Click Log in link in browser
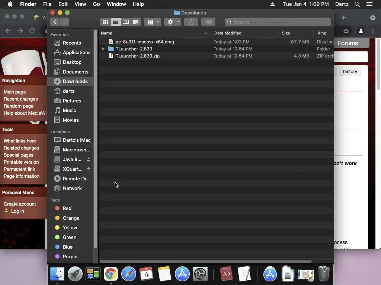 (17, 211)
